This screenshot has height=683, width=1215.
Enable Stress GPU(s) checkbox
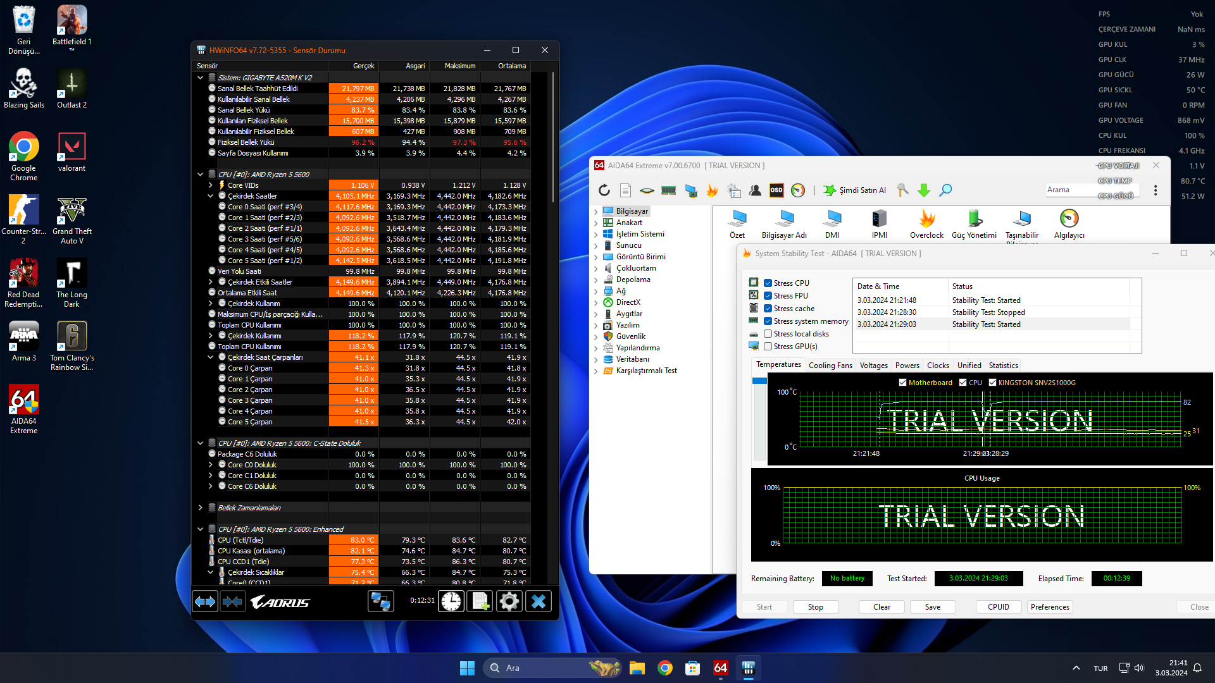[x=768, y=347]
